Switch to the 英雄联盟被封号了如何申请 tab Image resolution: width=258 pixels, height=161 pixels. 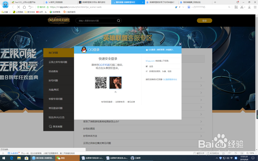pos(162,2)
